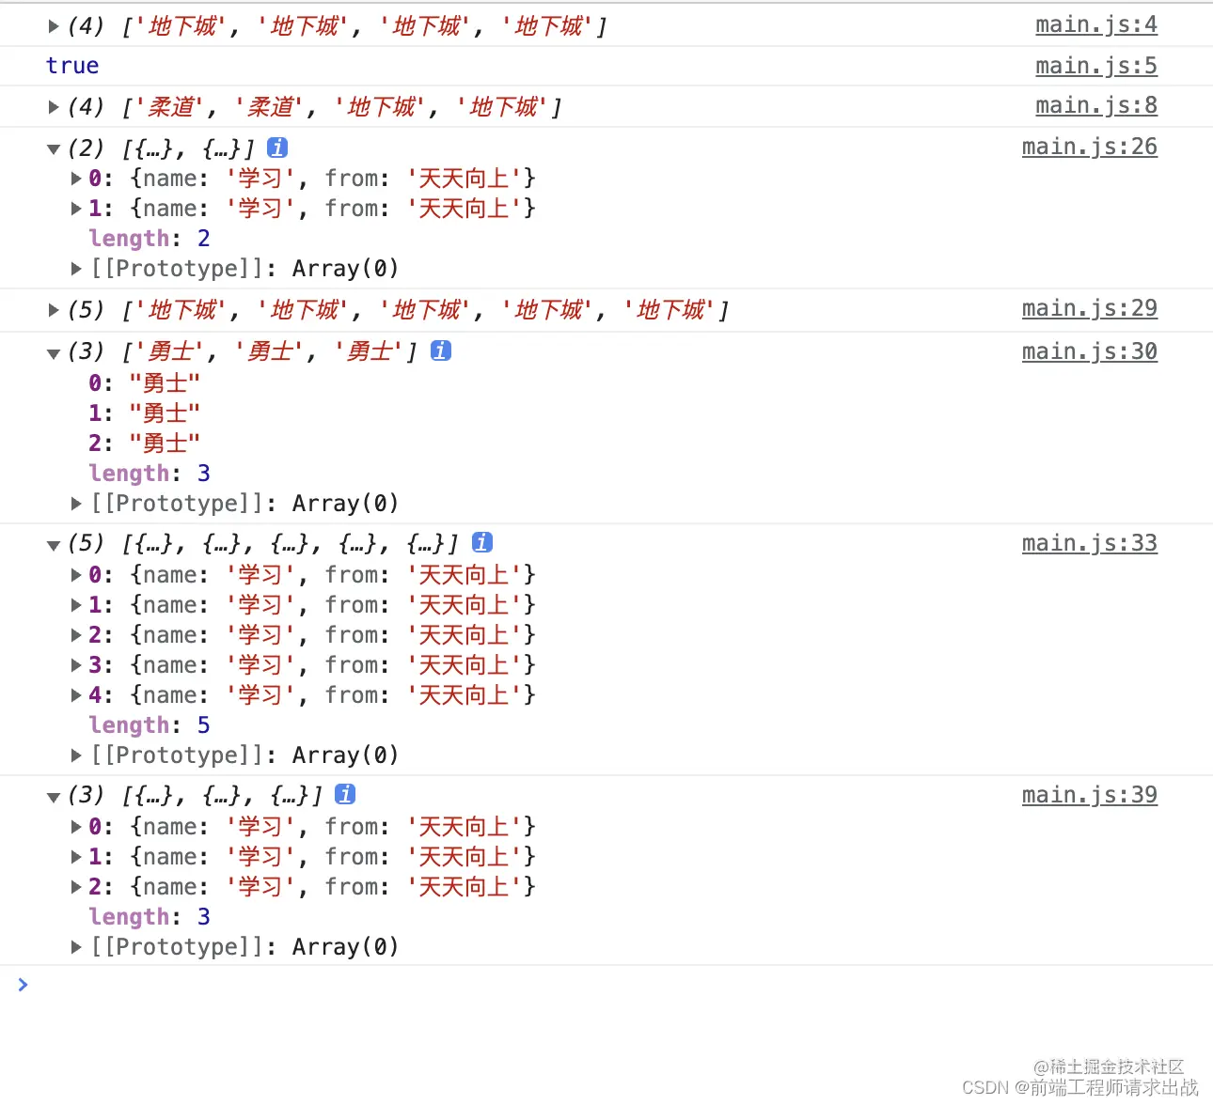Expand item 1 in the main.js:39 array
This screenshot has height=1105, width=1213.
(76, 857)
